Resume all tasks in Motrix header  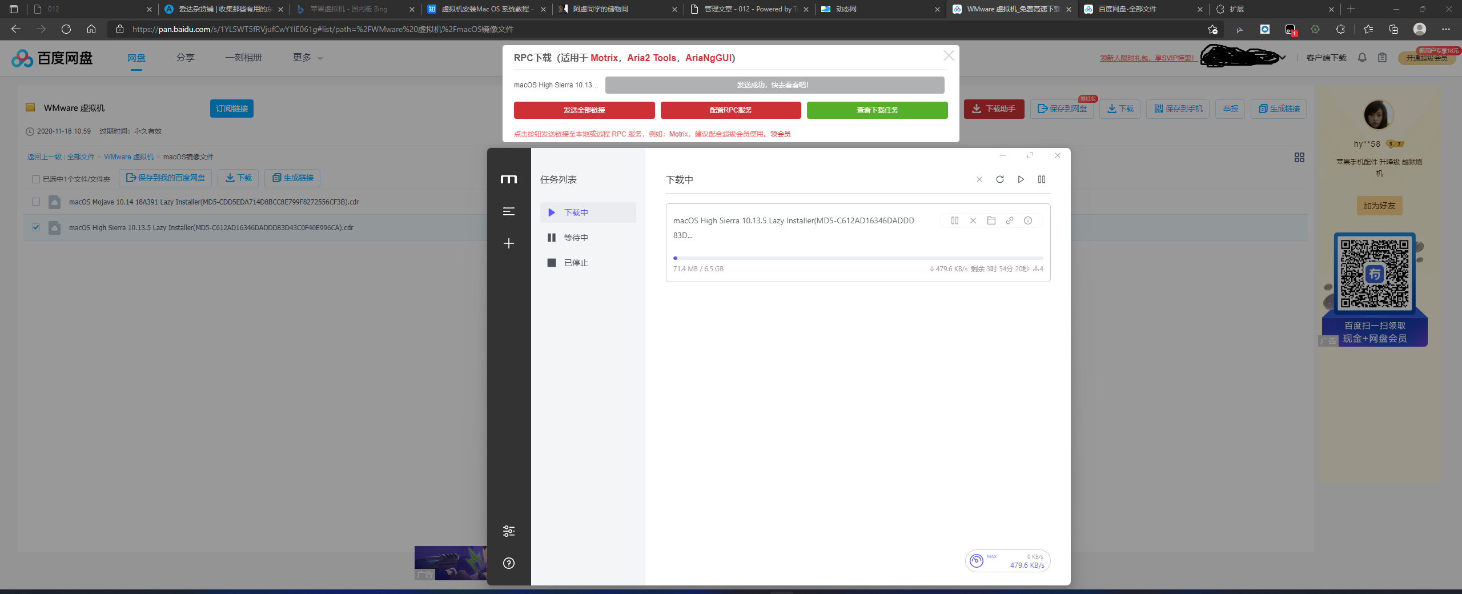1021,179
